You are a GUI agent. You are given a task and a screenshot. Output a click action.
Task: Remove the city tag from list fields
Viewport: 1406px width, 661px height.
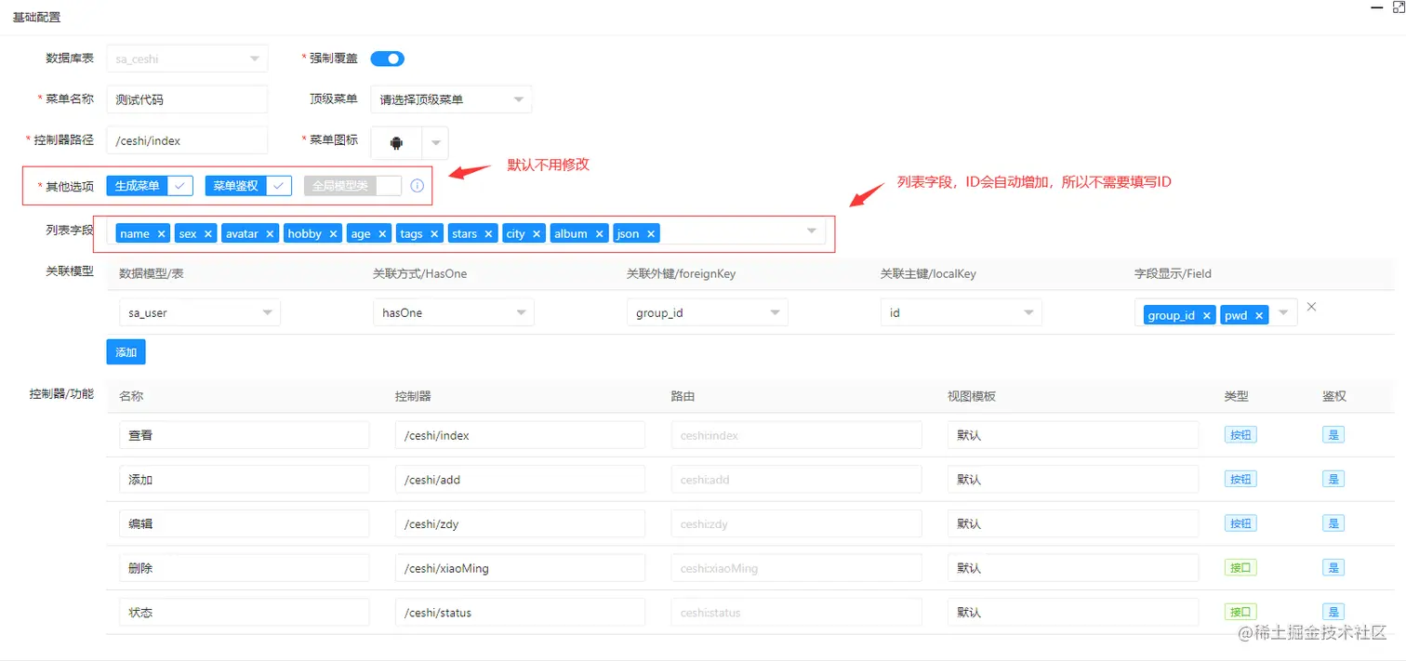538,233
